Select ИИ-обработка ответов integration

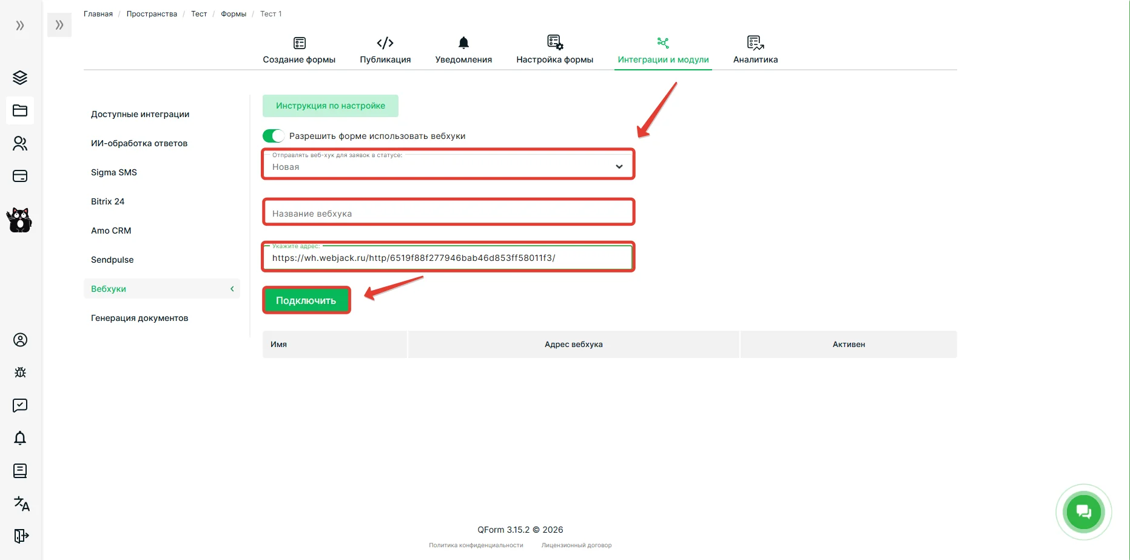click(139, 143)
